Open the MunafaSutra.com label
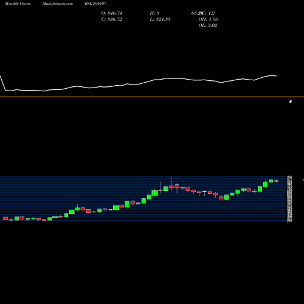304x304 pixels. tap(58, 4)
